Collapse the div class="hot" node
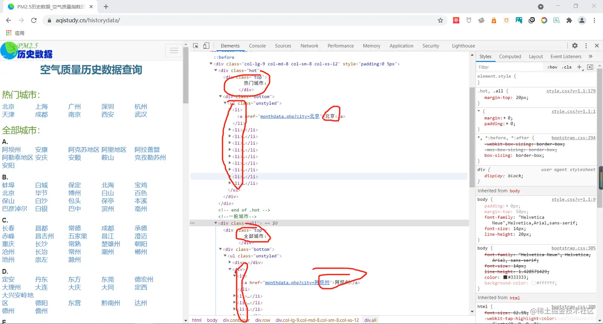Viewport: 603px width, 324px height. click(x=216, y=71)
